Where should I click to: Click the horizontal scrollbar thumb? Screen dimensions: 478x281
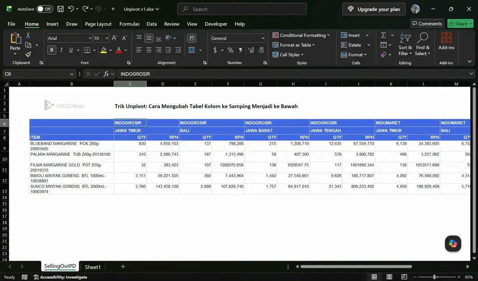pyautogui.click(x=356, y=267)
